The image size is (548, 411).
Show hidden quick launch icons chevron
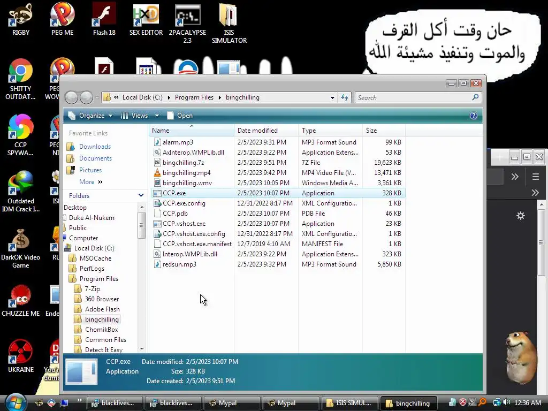(x=79, y=400)
